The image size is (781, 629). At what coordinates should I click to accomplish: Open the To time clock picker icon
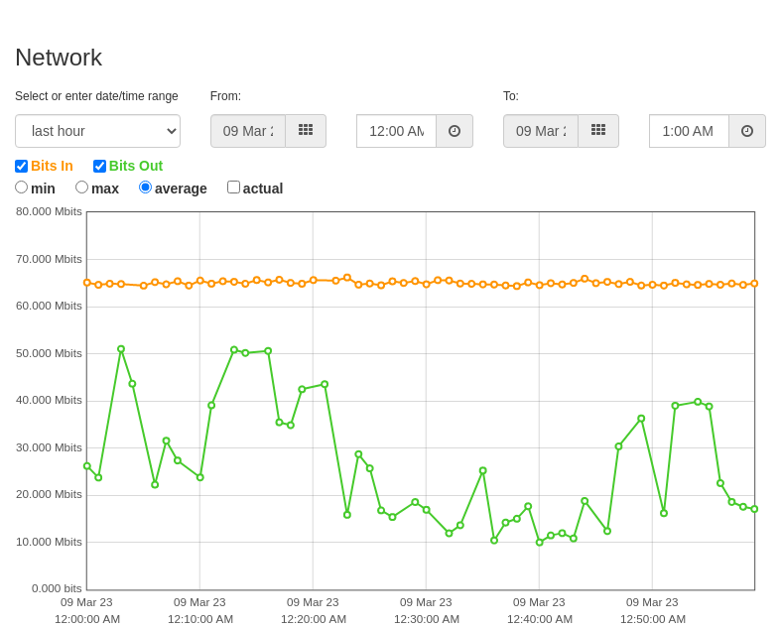(747, 131)
